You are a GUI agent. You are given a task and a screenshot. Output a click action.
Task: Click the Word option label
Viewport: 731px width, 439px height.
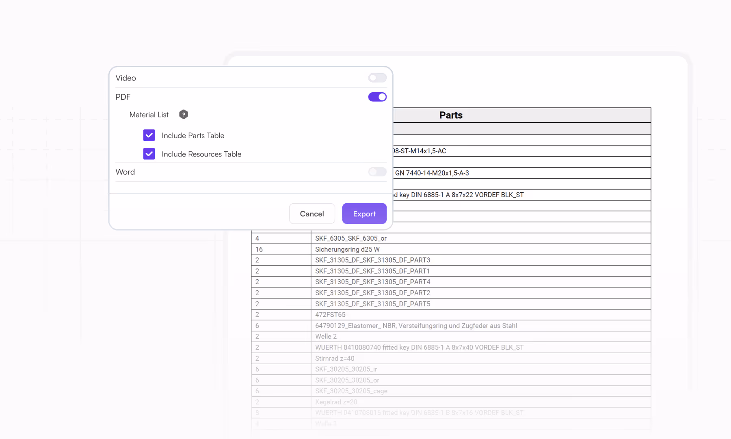(x=125, y=172)
